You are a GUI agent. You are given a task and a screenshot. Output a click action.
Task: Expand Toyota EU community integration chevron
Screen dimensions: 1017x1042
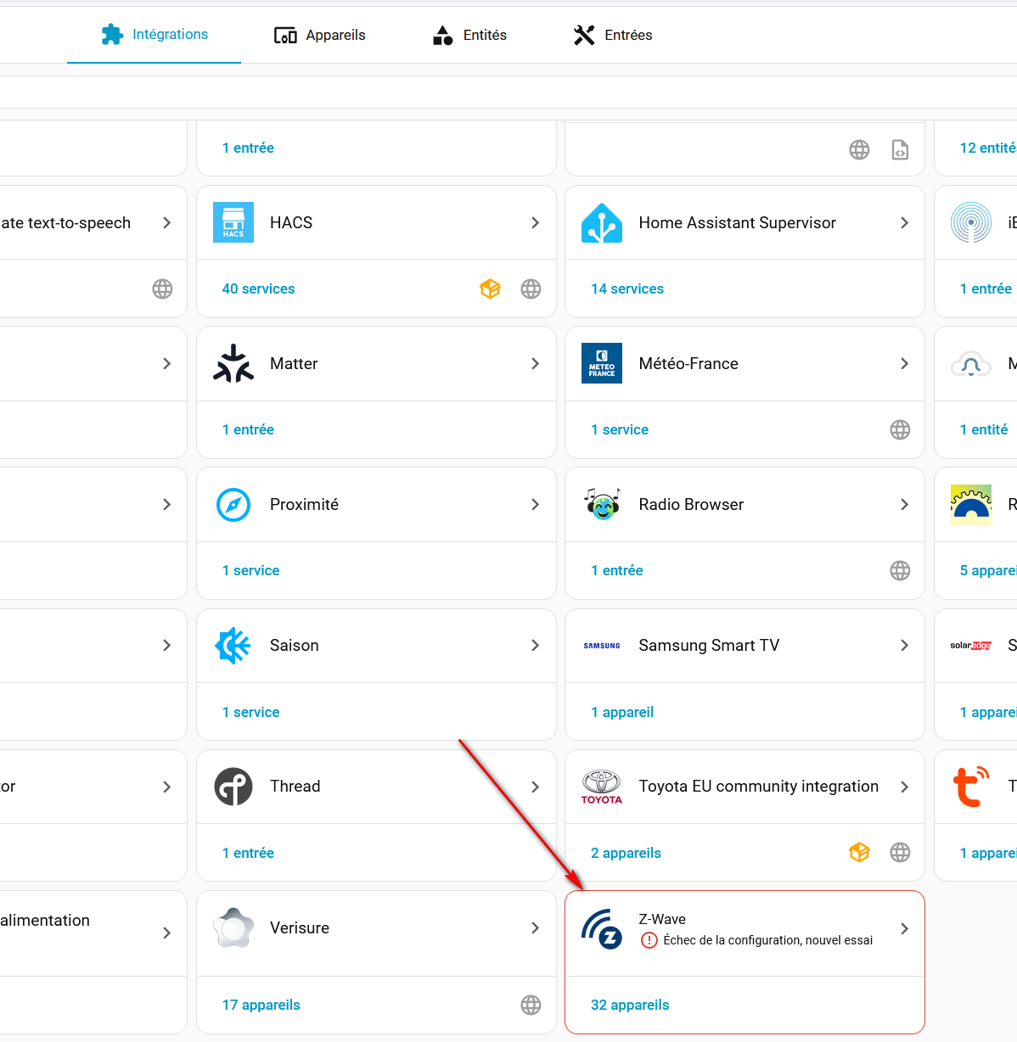tap(904, 787)
